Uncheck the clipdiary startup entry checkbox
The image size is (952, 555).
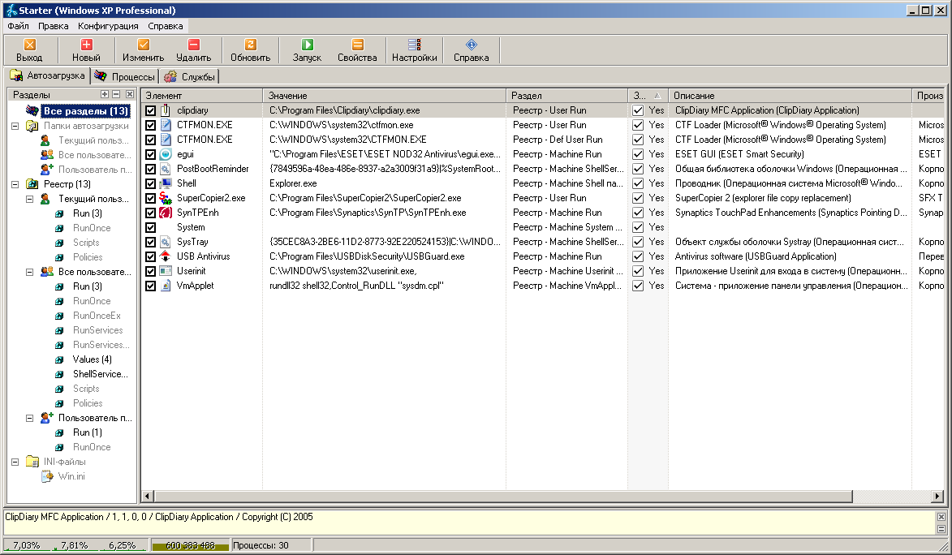150,110
